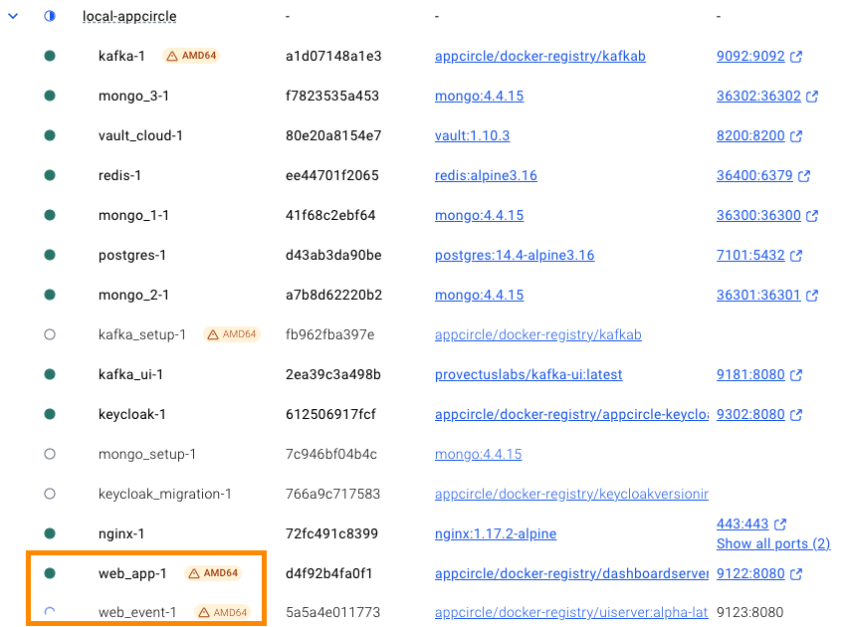
Task: Open provectuslabs/kafka-ui:latest image link
Action: (529, 374)
